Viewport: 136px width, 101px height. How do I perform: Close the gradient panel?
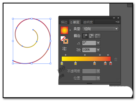click(118, 18)
